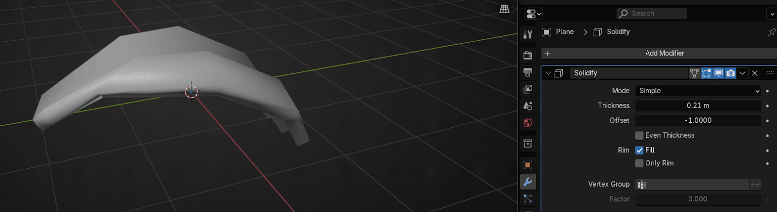Toggle On Cage display for Solidify modifier
This screenshot has width=777, height=212.
tap(694, 73)
